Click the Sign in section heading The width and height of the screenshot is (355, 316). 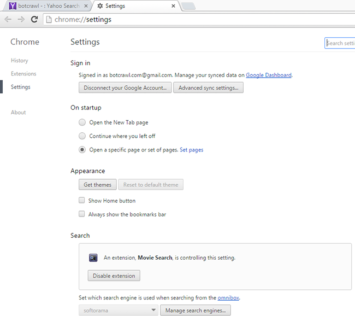pos(80,63)
